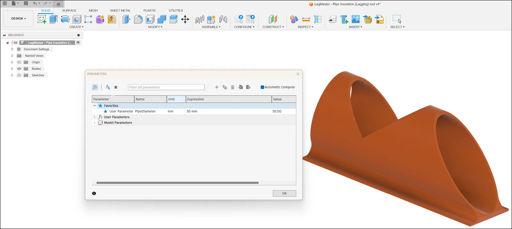The image size is (512, 229).
Task: Select the Hole tool
Action: coord(77,19)
